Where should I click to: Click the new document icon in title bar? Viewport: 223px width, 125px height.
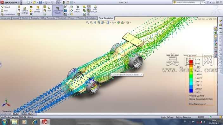coord(29,2)
